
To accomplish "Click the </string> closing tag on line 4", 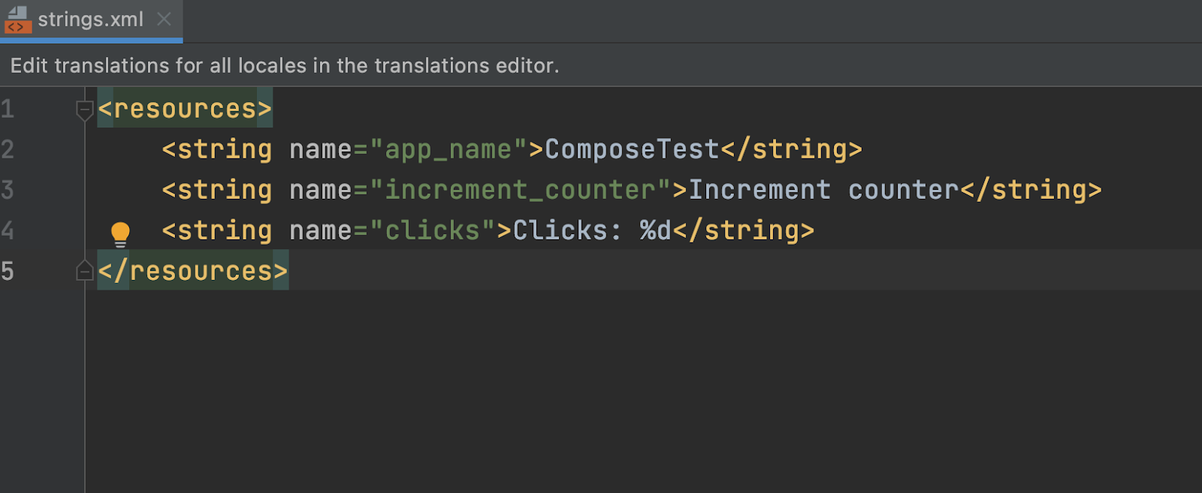I will (x=744, y=231).
